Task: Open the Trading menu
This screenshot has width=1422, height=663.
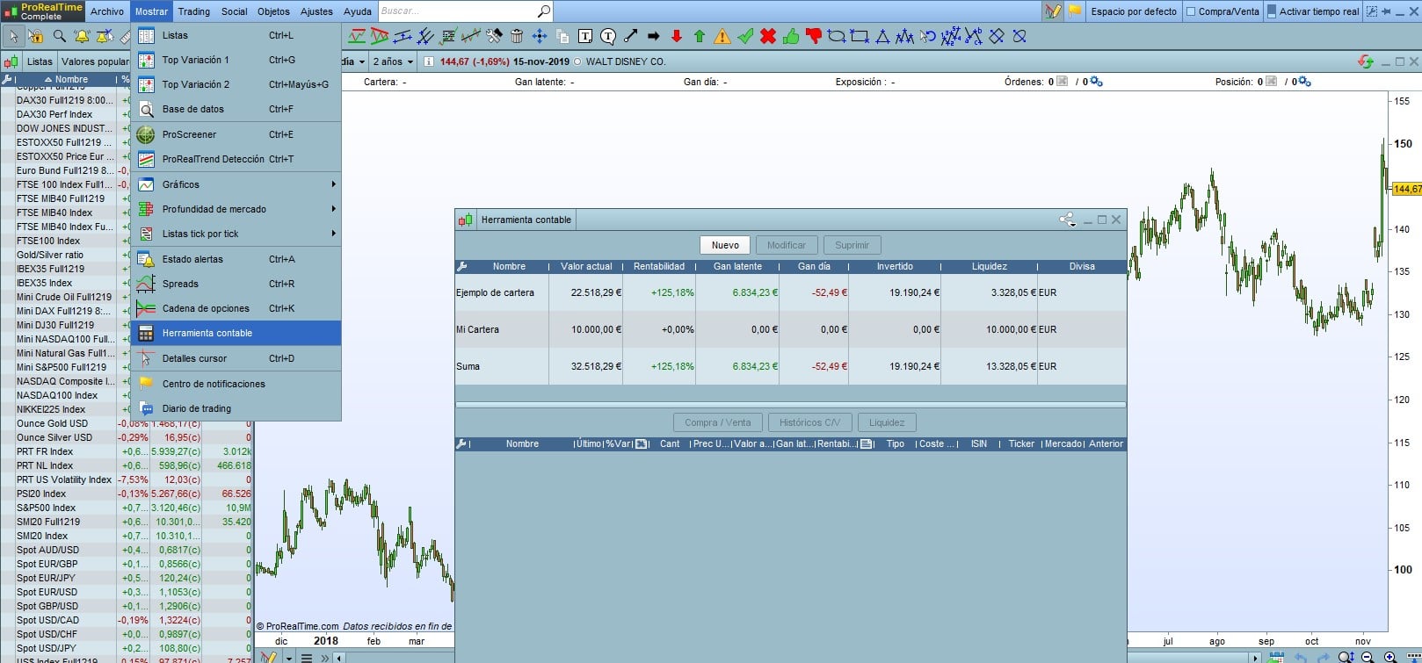Action: (194, 11)
